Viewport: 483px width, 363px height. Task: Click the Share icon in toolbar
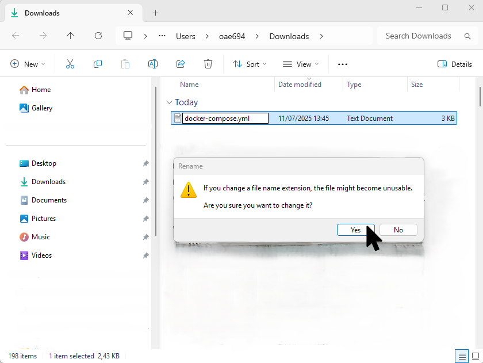pyautogui.click(x=181, y=64)
